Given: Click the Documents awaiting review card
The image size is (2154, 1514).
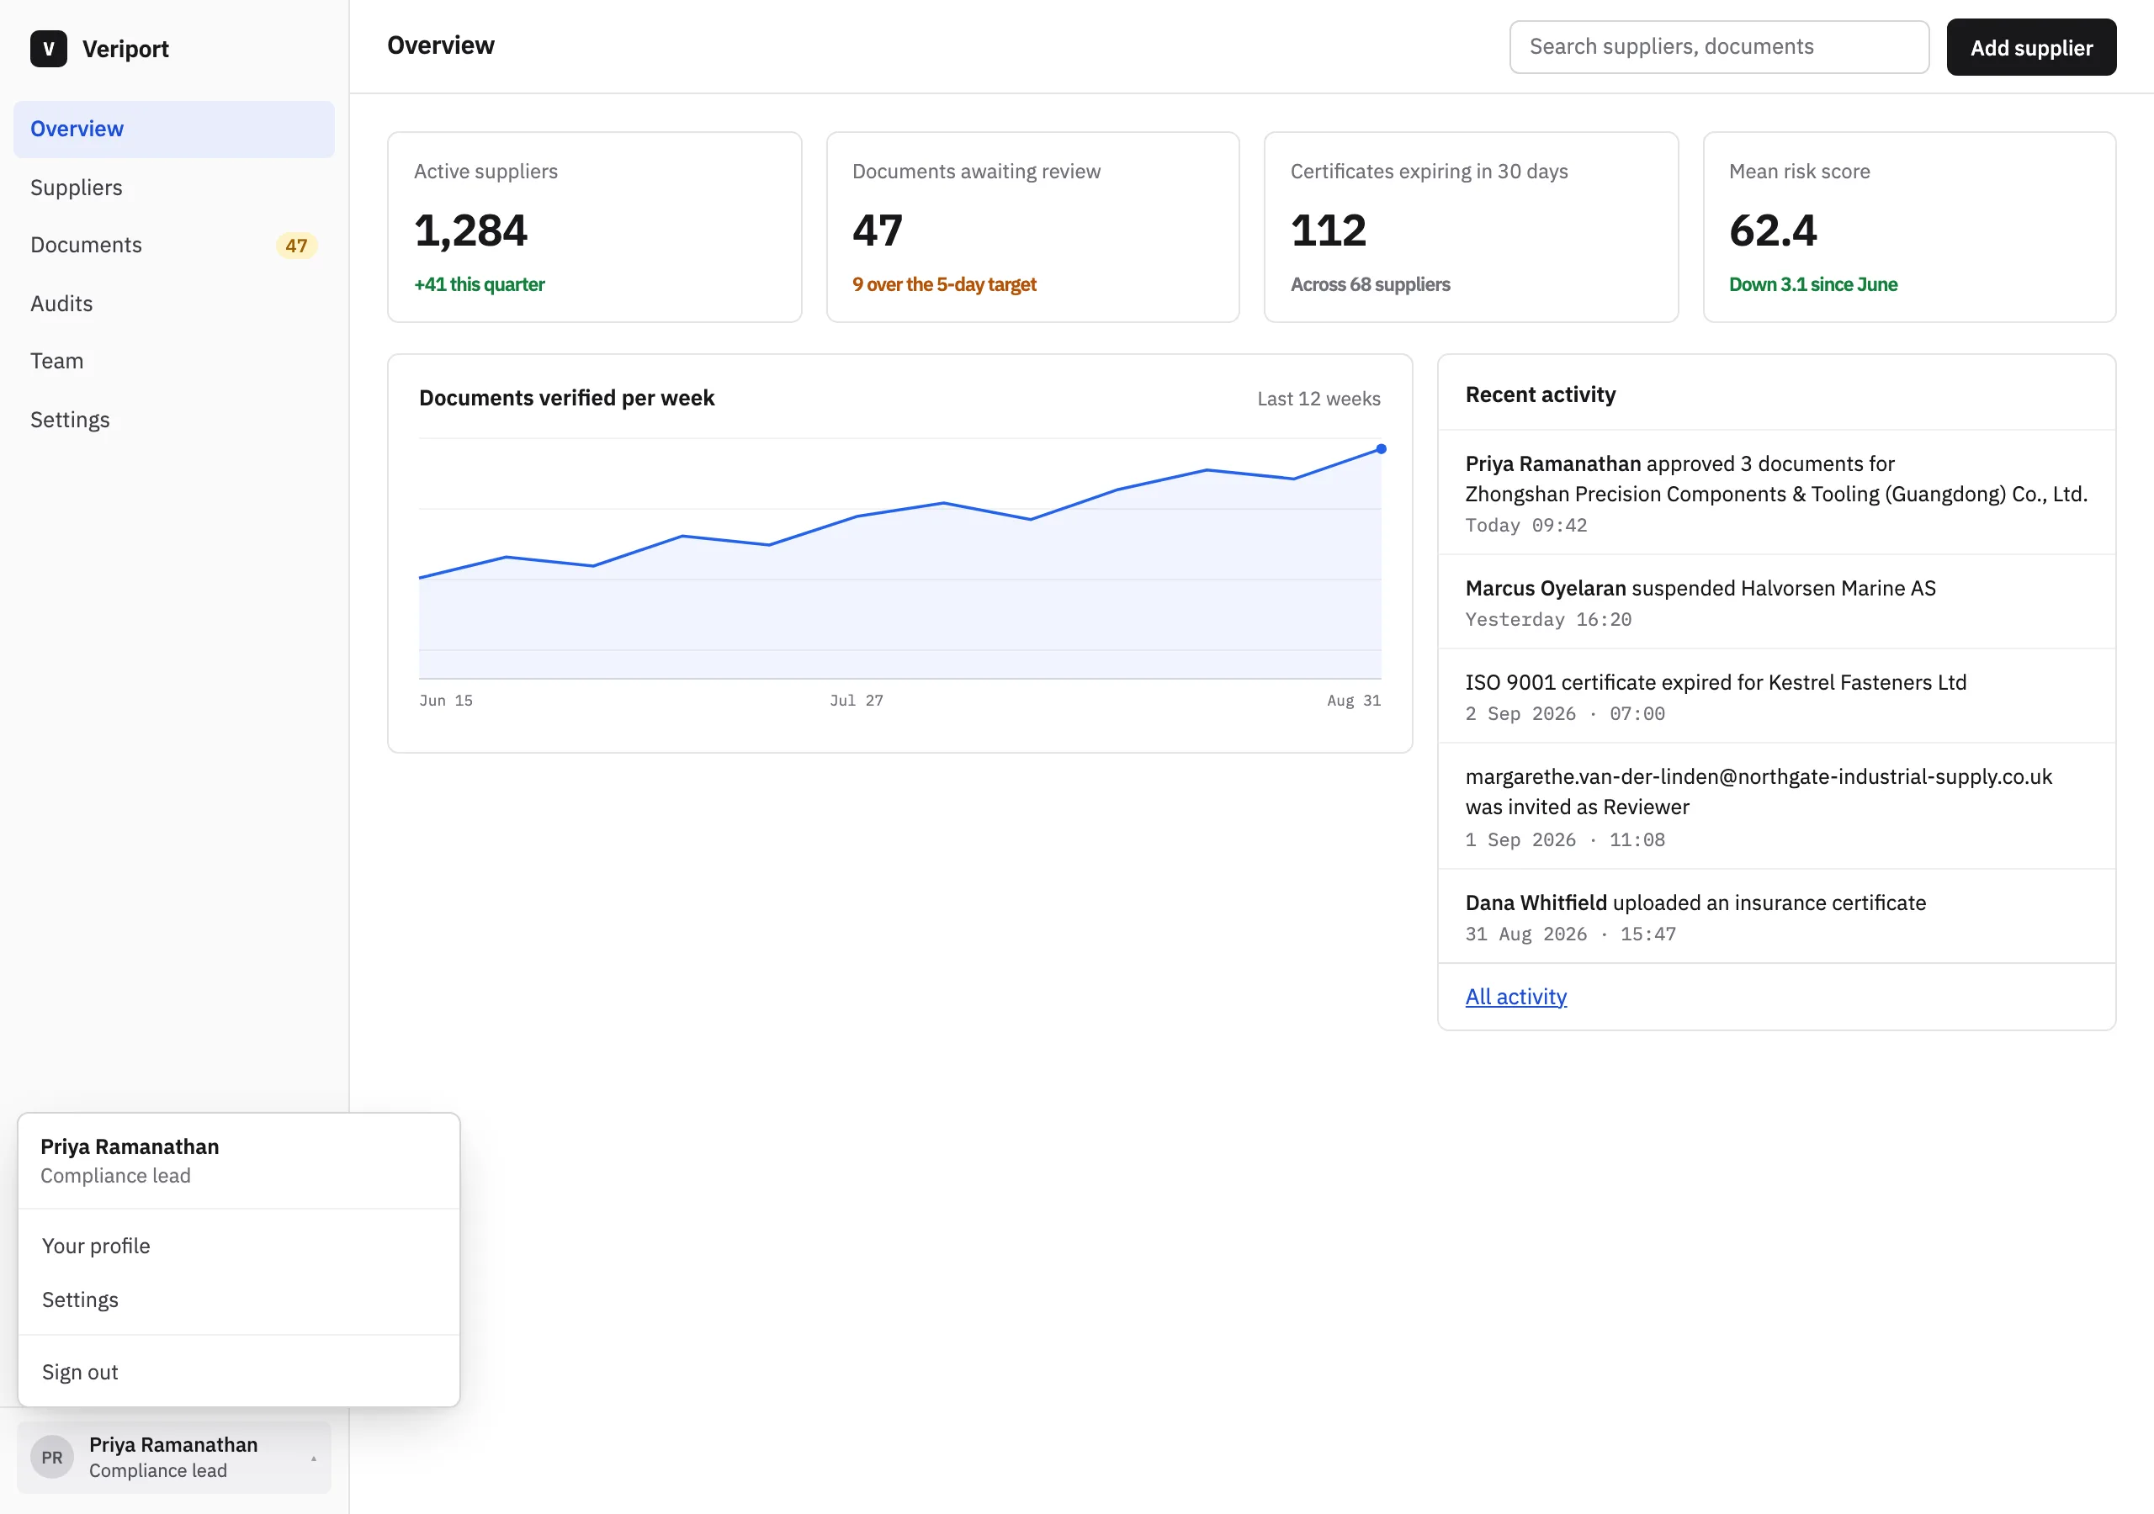Looking at the screenshot, I should point(1032,227).
